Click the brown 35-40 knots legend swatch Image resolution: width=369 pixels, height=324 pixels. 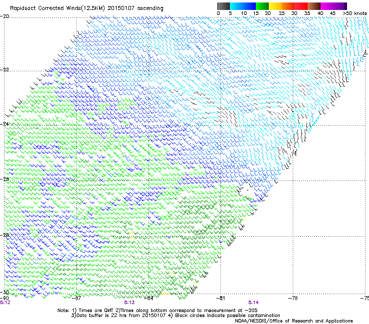pos(314,6)
